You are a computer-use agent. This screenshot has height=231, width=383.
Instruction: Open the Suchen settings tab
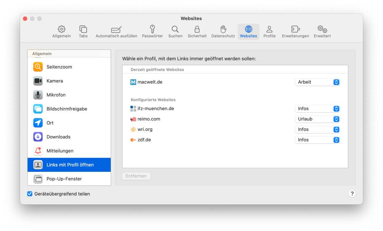pos(175,32)
